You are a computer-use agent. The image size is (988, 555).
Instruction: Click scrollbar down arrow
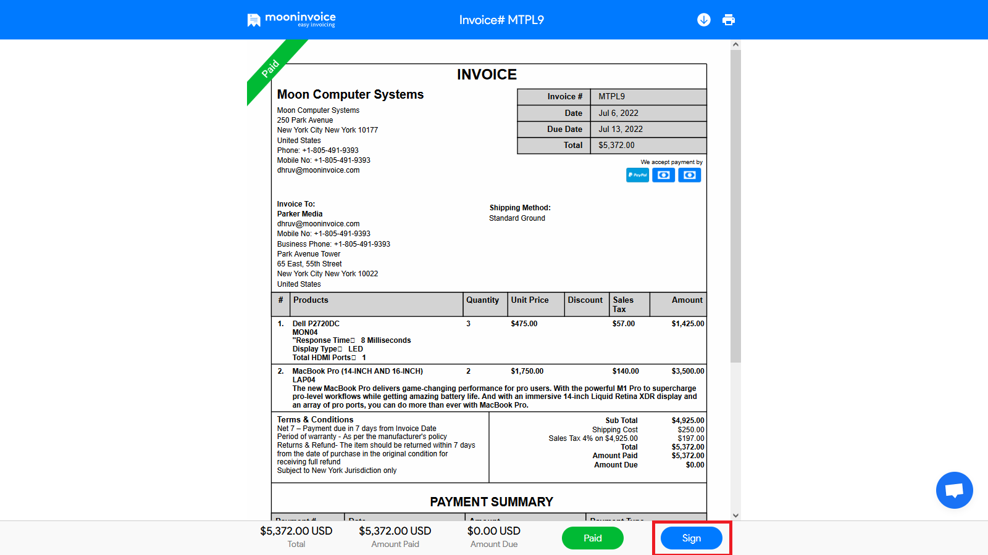[735, 516]
